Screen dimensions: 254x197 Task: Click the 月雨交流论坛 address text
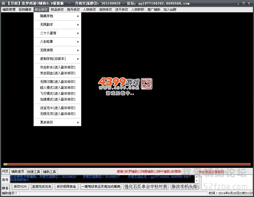[x=158, y=177]
